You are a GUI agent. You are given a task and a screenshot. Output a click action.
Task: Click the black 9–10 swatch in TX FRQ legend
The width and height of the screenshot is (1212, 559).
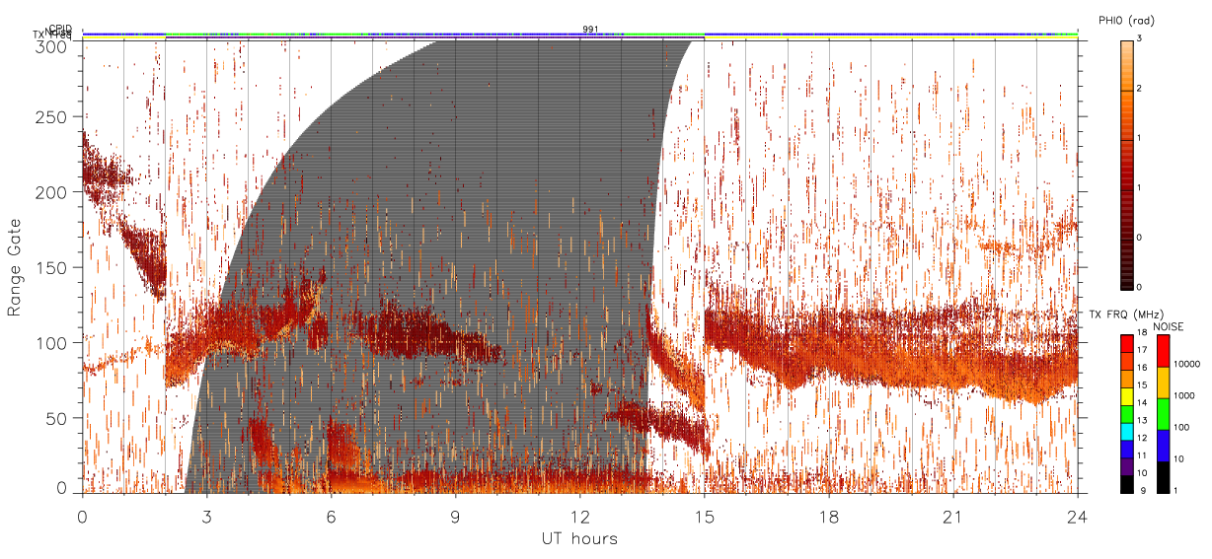click(x=1126, y=485)
